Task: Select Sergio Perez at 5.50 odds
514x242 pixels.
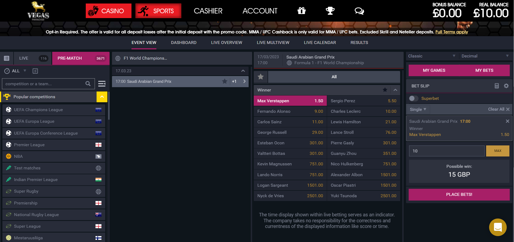Action: click(363, 101)
